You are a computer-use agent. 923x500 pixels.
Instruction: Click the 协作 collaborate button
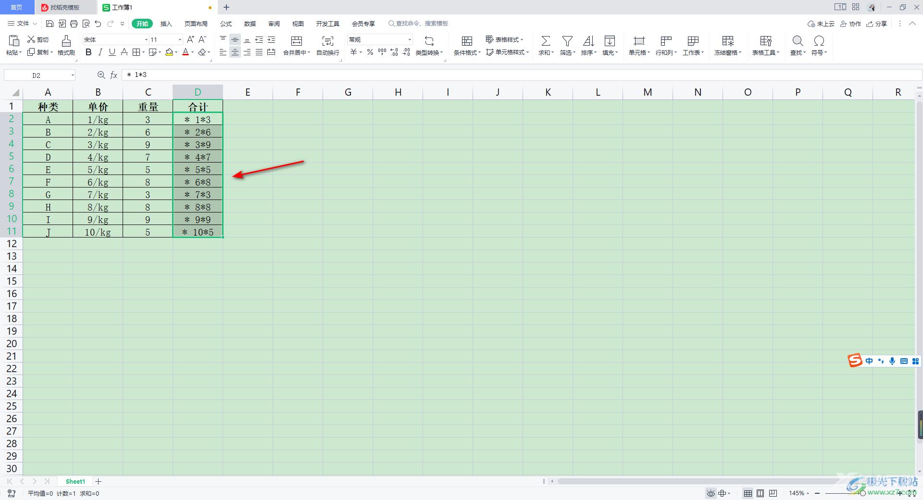tap(850, 24)
